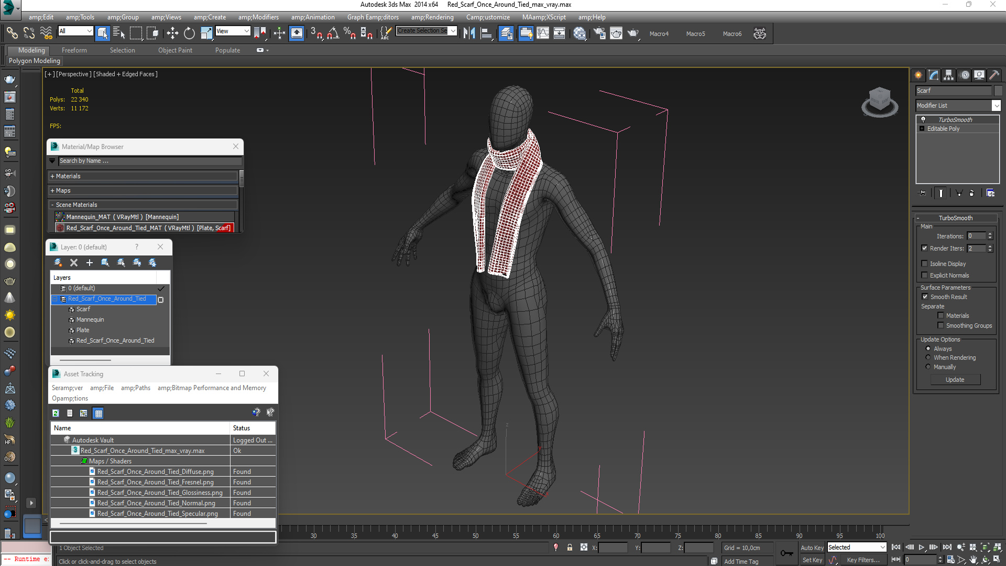Select the Move tool in toolbar
This screenshot has width=1006, height=566.
point(172,34)
